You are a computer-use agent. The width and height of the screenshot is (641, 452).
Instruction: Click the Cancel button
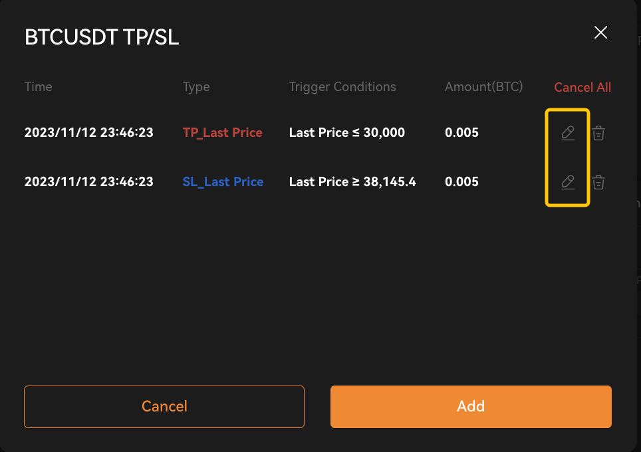tap(164, 406)
